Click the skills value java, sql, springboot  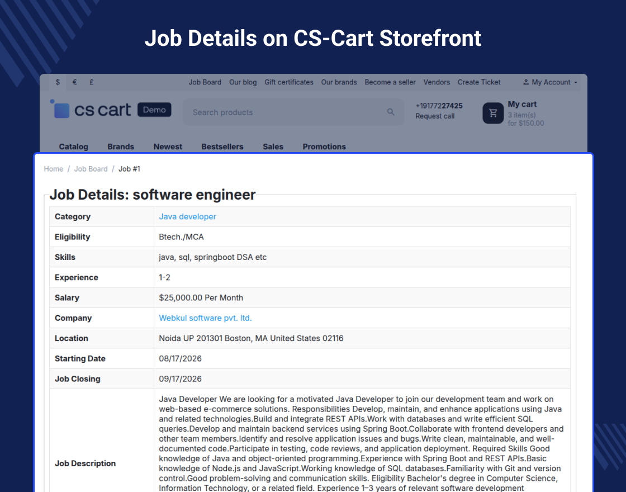point(213,257)
